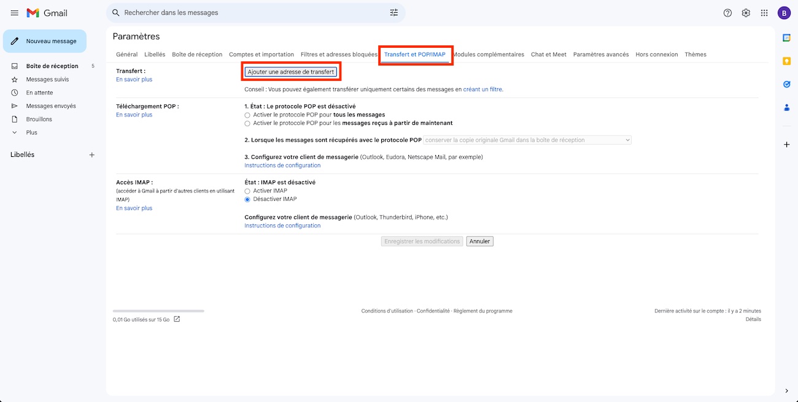This screenshot has width=798, height=402.
Task: Click the Libellés sidebar heading
Action: click(23, 155)
